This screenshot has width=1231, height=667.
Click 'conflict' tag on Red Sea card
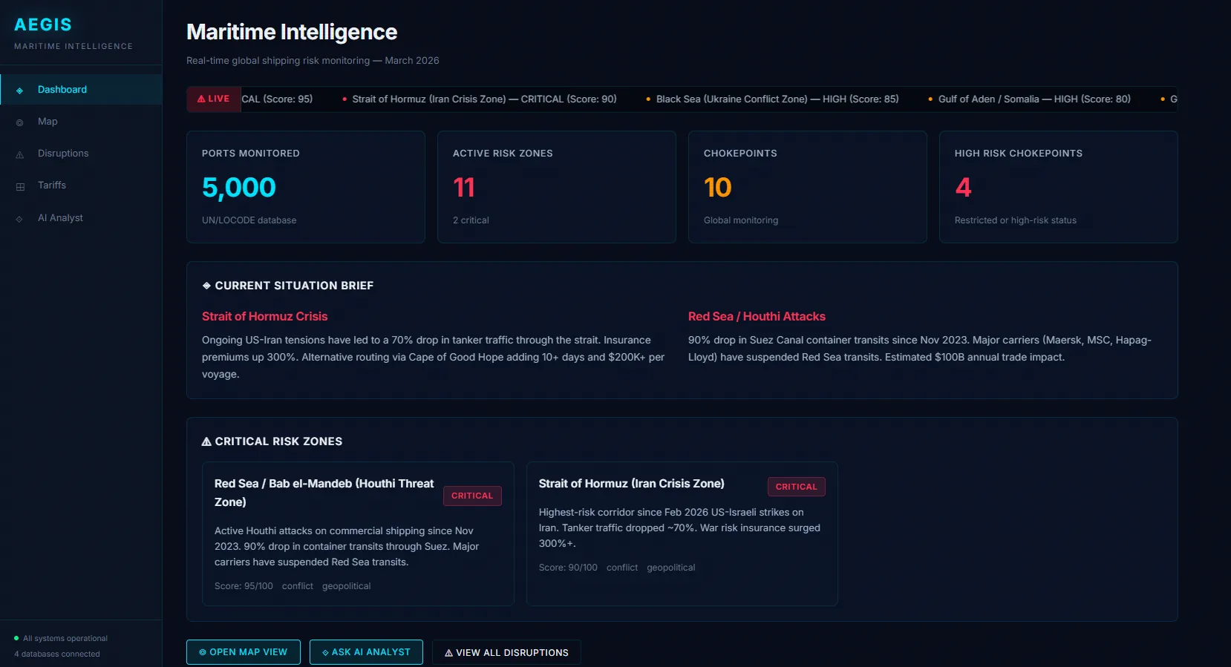pyautogui.click(x=298, y=586)
